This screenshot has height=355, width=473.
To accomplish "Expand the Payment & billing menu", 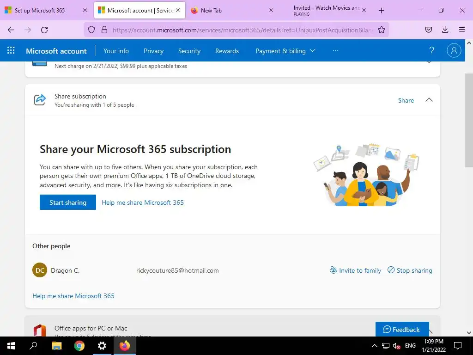I will pyautogui.click(x=285, y=51).
